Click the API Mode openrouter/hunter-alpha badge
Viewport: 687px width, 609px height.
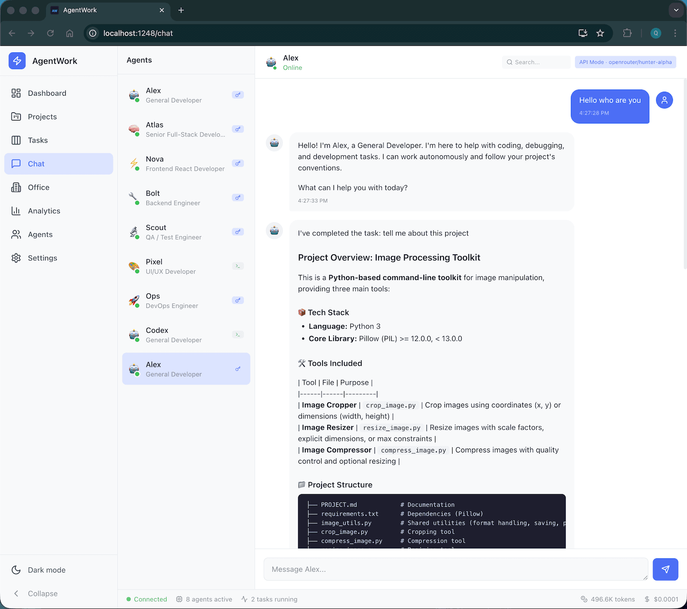[x=625, y=62]
